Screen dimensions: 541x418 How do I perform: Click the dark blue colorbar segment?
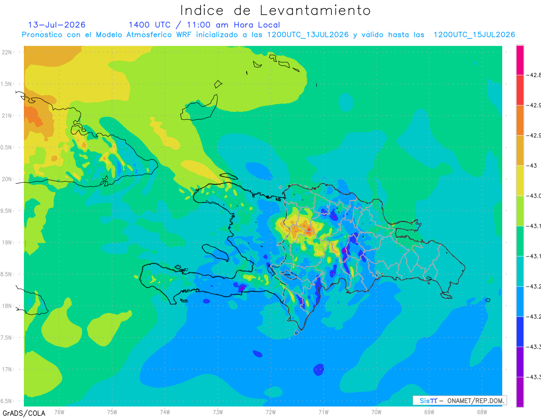point(520,332)
